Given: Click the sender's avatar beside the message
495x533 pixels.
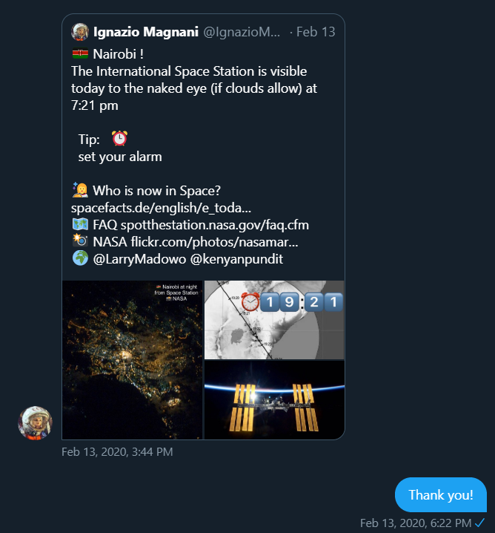Looking at the screenshot, I should pyautogui.click(x=35, y=422).
